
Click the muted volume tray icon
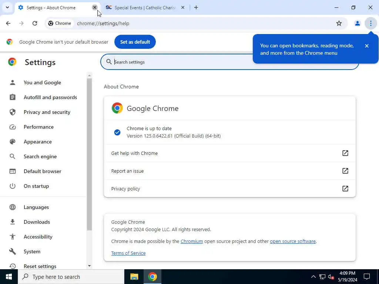(331, 277)
